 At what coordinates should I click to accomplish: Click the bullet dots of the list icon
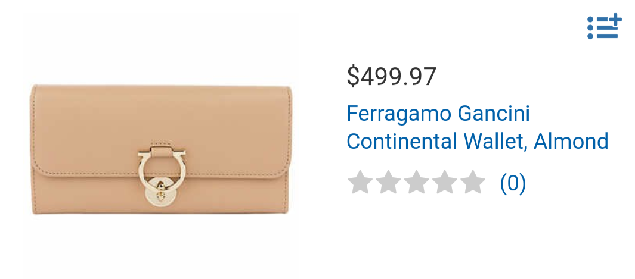(x=590, y=27)
